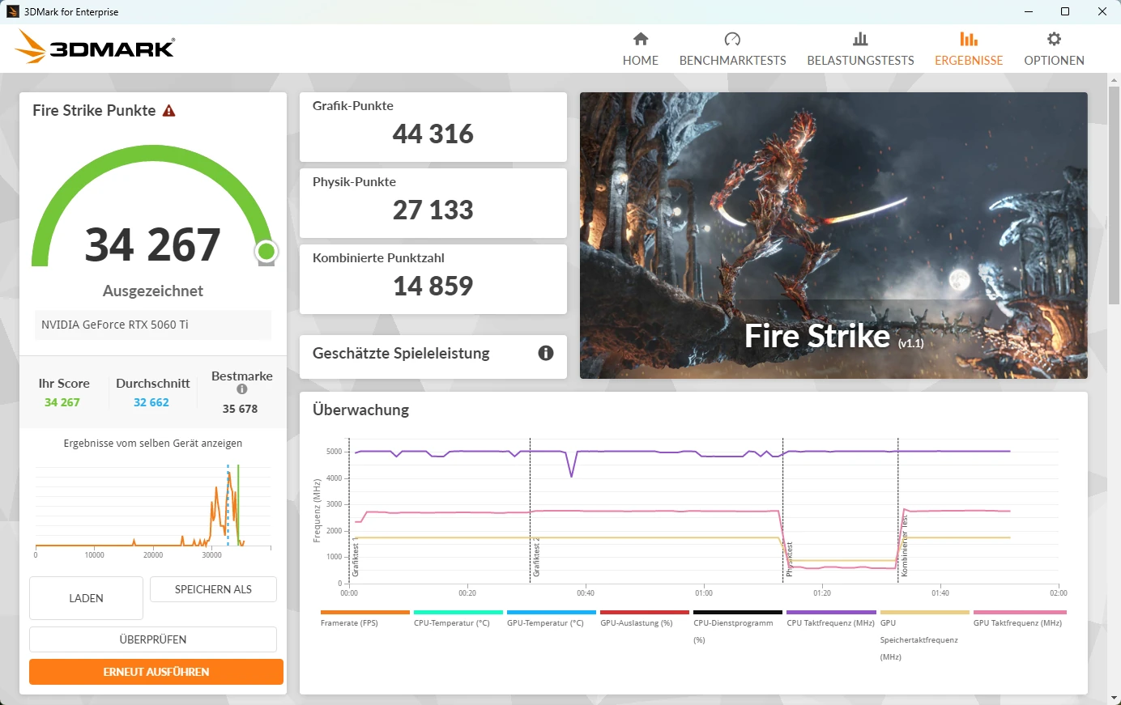Toggle the CPU-Temperatur legend series
Image resolution: width=1121 pixels, height=705 pixels.
(452, 623)
